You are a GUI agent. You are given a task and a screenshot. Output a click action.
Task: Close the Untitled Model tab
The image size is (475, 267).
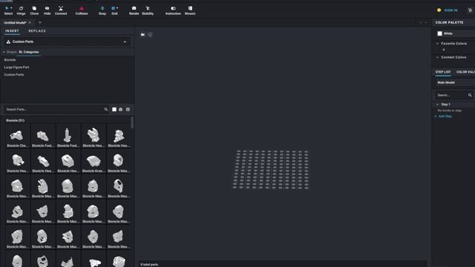click(x=30, y=23)
